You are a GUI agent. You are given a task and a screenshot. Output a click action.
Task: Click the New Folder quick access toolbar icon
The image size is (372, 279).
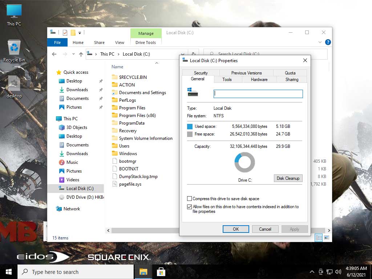73,33
